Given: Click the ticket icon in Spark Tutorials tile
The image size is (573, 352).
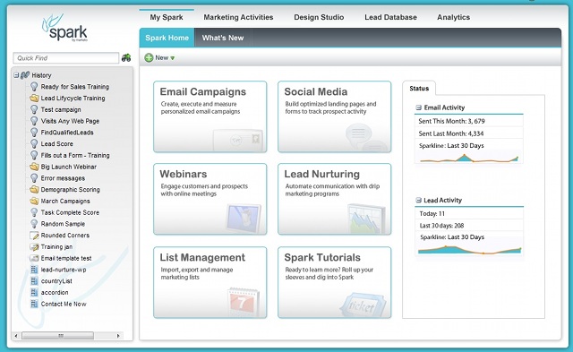Looking at the screenshot, I should coord(363,305).
